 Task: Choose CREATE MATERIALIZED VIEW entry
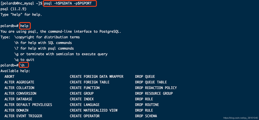point(93,110)
